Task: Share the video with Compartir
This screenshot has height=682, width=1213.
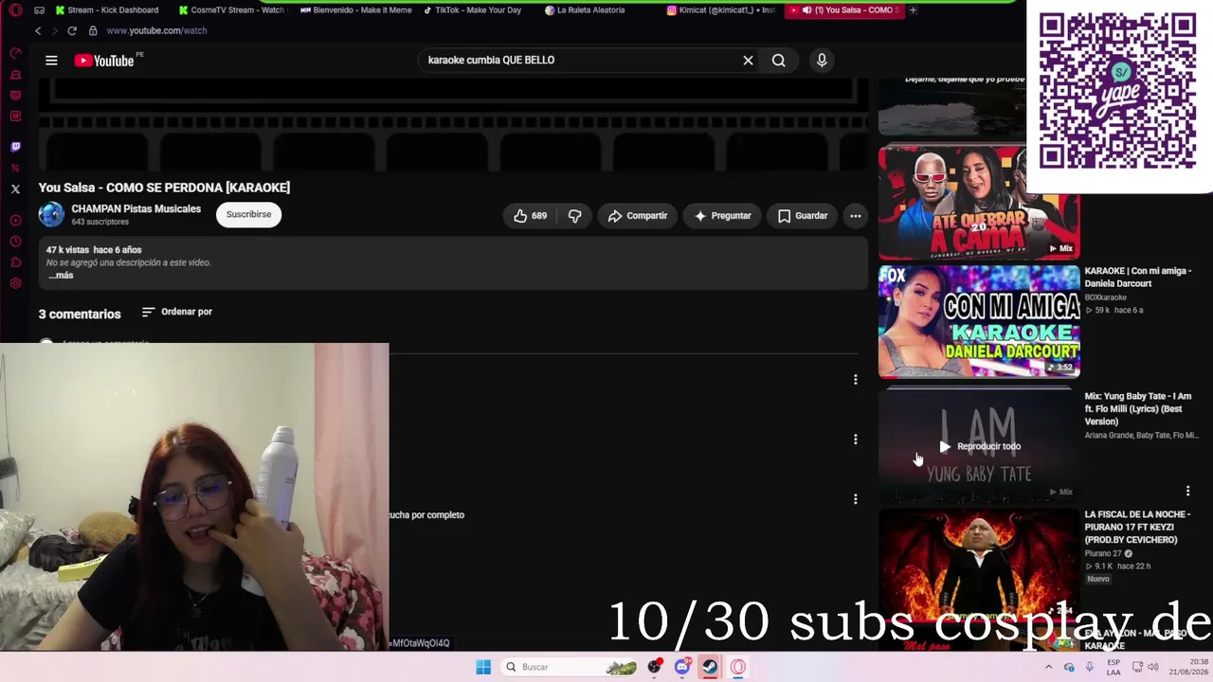Action: 638,216
